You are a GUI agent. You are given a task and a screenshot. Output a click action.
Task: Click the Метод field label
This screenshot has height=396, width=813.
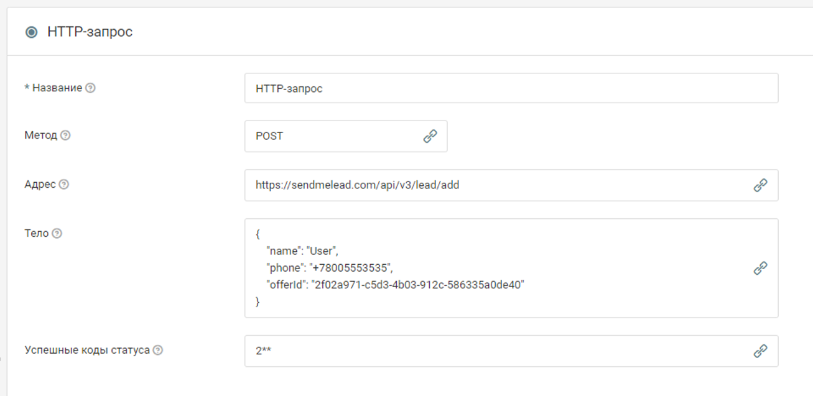pyautogui.click(x=41, y=136)
